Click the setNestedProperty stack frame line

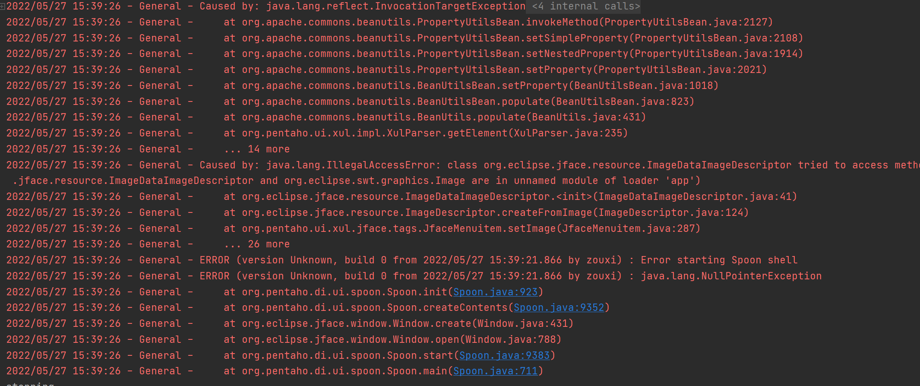[522, 54]
